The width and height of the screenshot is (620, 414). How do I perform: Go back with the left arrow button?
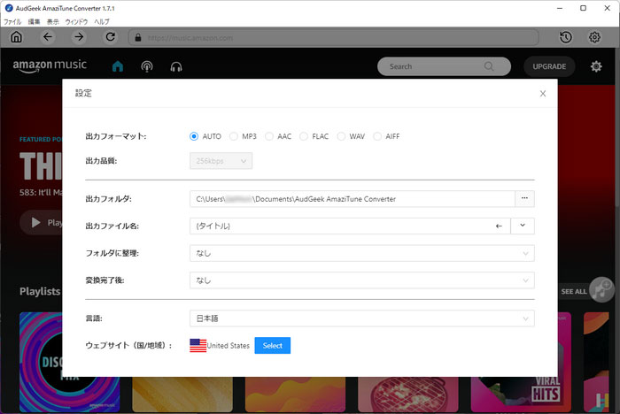[x=48, y=37]
